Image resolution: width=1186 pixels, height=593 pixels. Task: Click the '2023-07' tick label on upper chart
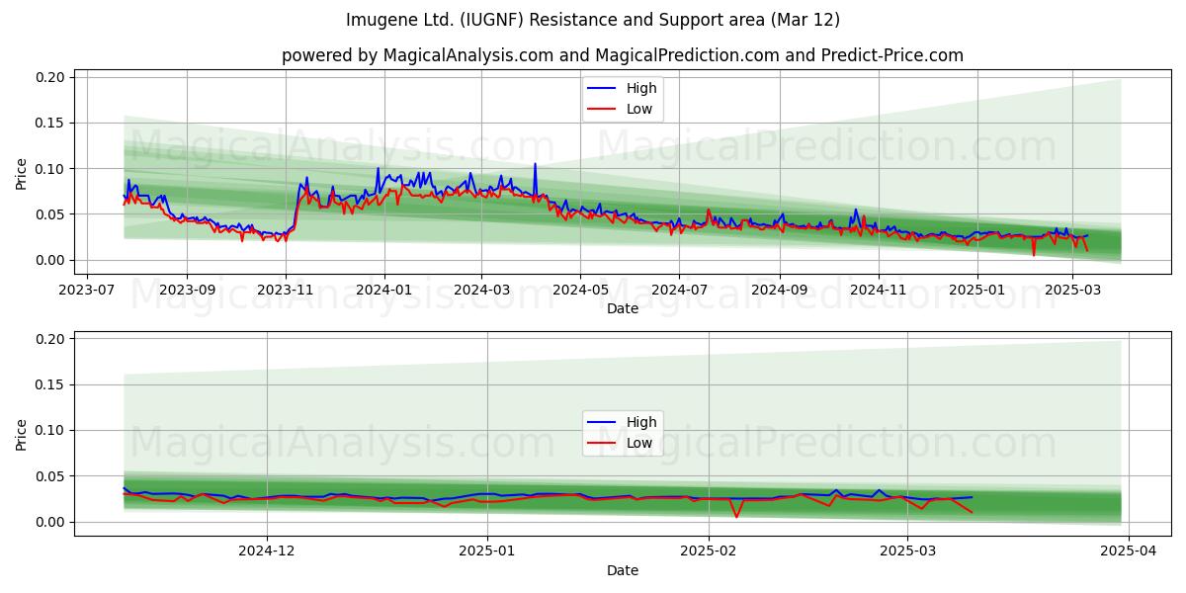[x=87, y=290]
